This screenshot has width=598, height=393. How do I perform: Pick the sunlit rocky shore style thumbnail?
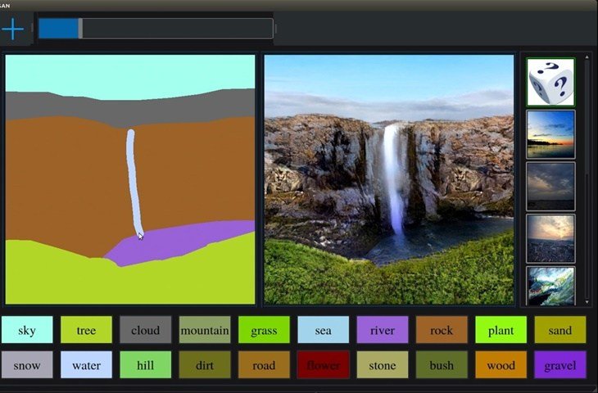(550, 238)
